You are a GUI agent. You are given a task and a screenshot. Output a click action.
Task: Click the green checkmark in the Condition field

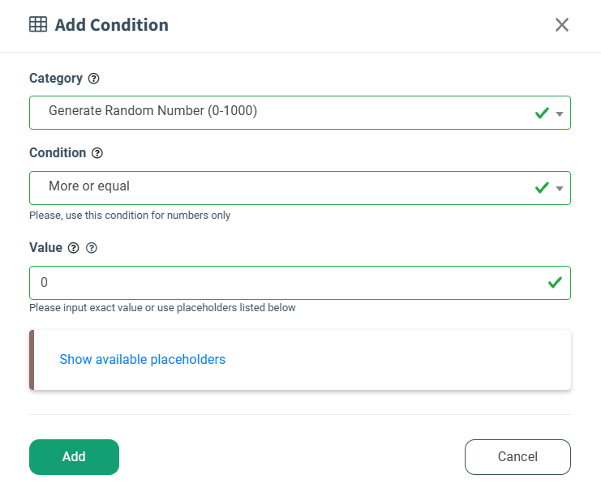542,188
